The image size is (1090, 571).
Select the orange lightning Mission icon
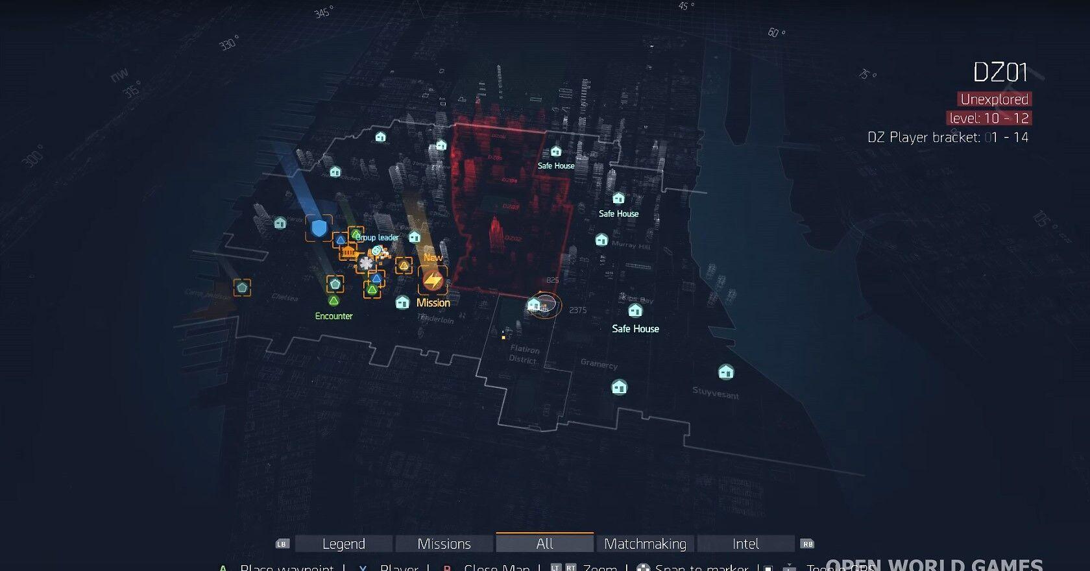pyautogui.click(x=433, y=281)
